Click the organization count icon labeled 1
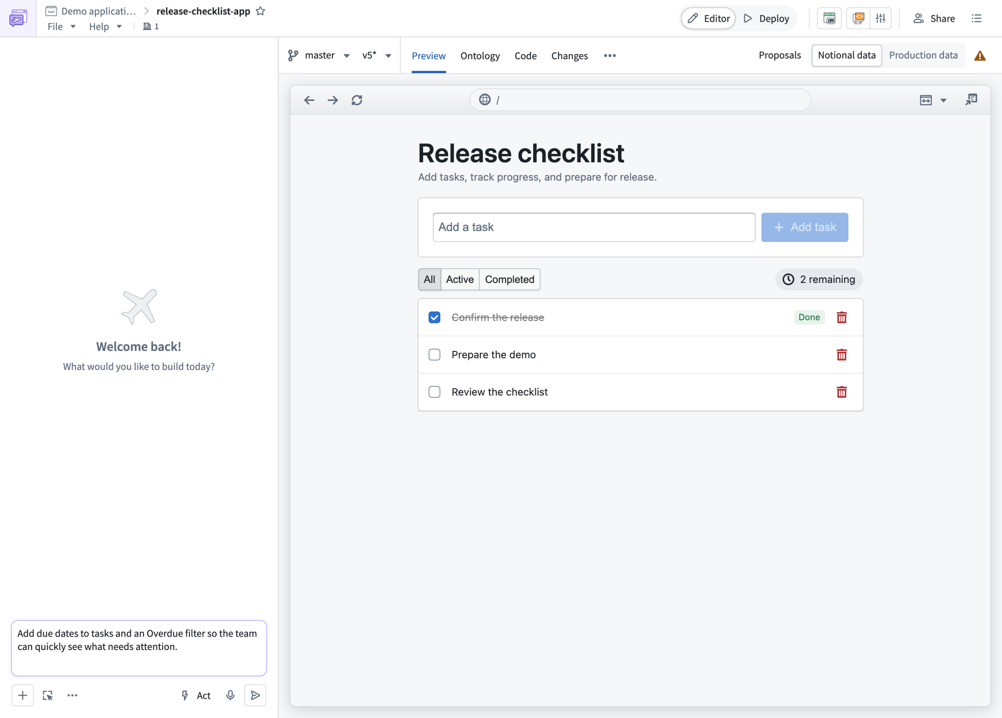Viewport: 1002px width, 718px height. pyautogui.click(x=151, y=26)
